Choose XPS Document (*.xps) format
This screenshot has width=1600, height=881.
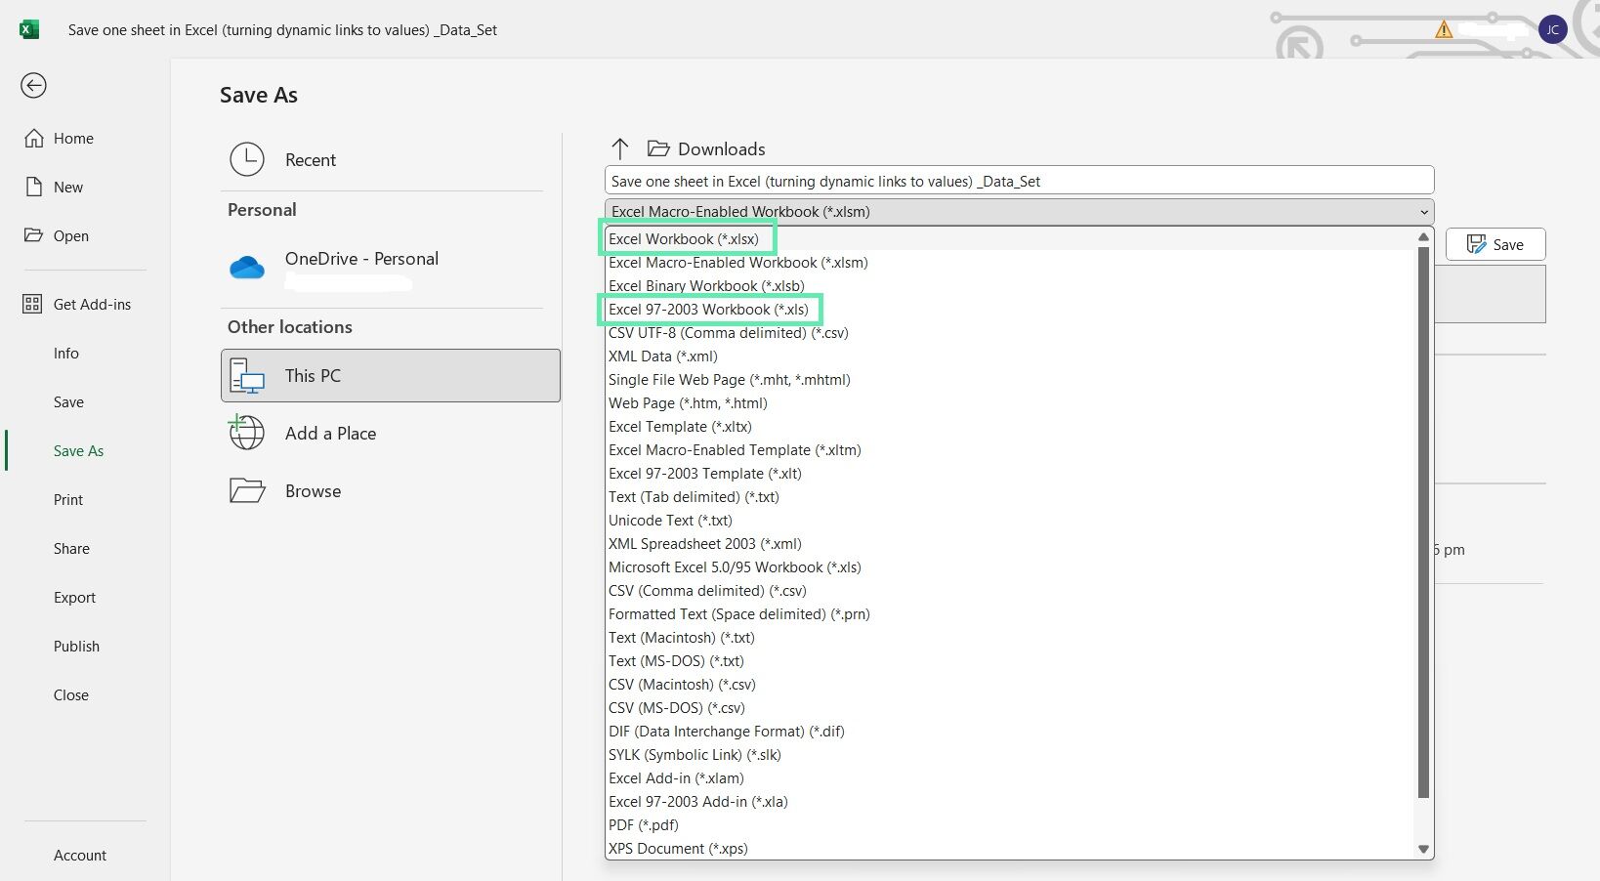pyautogui.click(x=1010, y=848)
